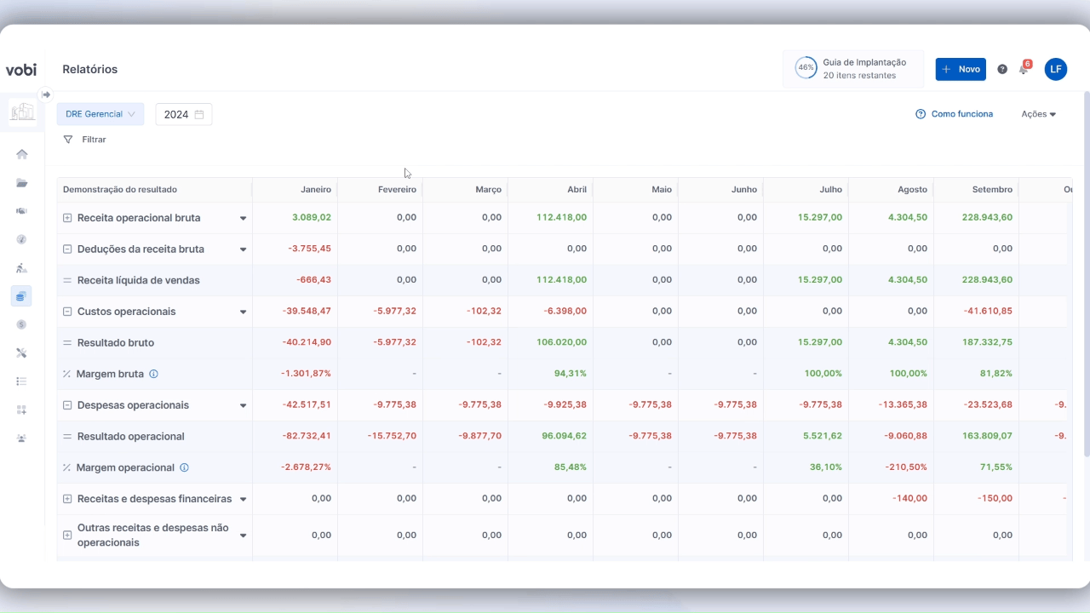The height and width of the screenshot is (613, 1090).
Task: Click the calendar icon in year picker
Action: pos(199,114)
